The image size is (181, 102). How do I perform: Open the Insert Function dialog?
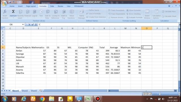click(5, 14)
